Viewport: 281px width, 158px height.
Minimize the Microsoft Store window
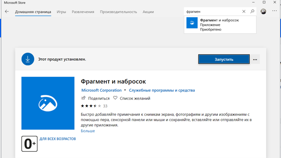253,2
